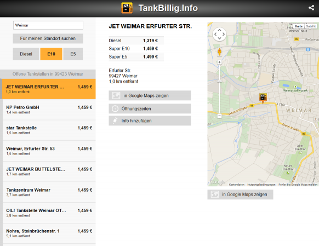Screen dimensions: 319x246
Task: Click the Neuer Friedhof marker on map
Action: 288,173
